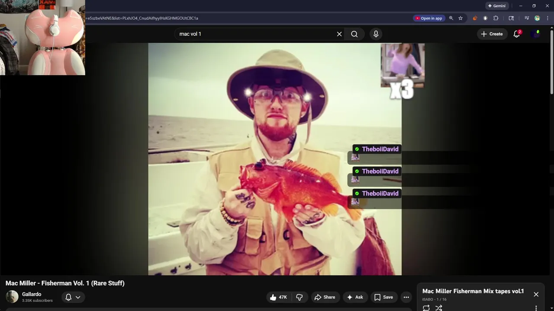The width and height of the screenshot is (554, 311).
Task: Click the ISABO - 1 / 16 playlist counter
Action: click(x=434, y=299)
